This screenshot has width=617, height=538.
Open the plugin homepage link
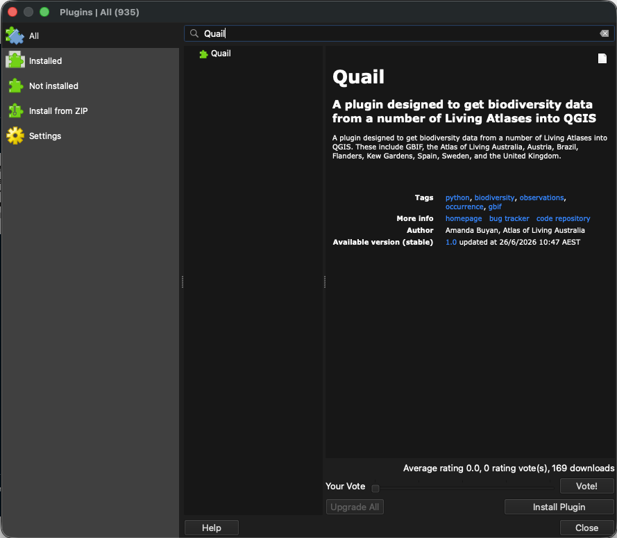[x=464, y=218]
